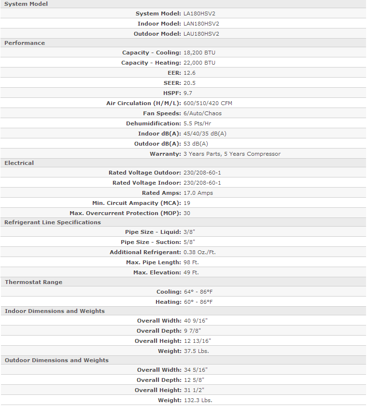Image resolution: width=367 pixels, height=406 pixels.
Task: Click the Electrical section header
Action: [19, 163]
